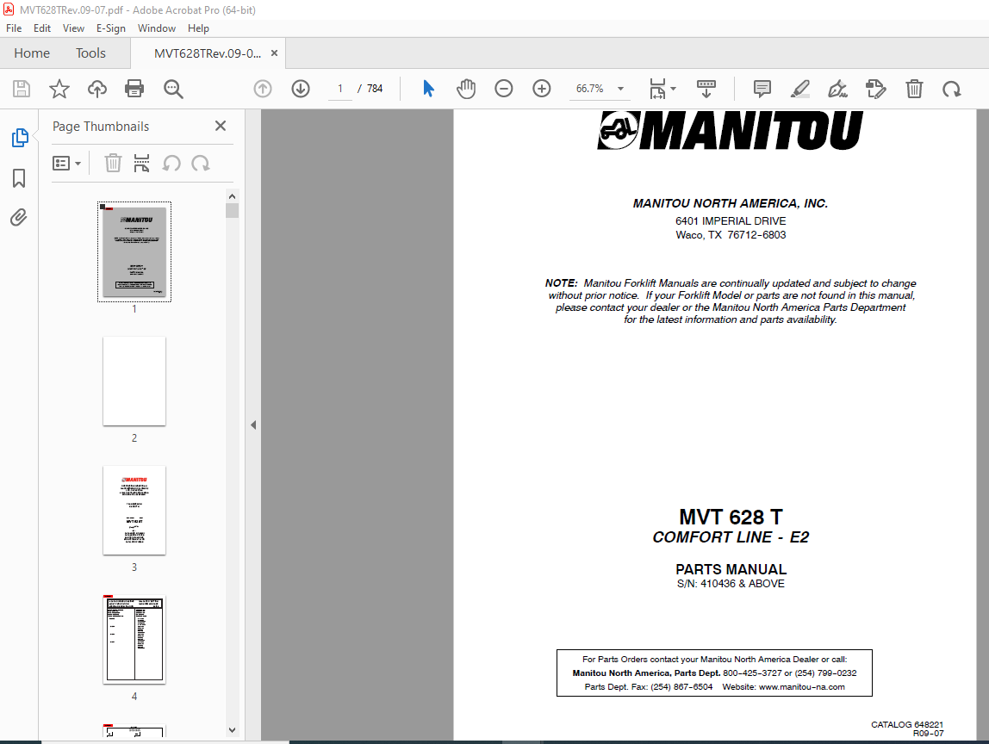Open the E-Sign menu
The width and height of the screenshot is (989, 744).
(111, 28)
